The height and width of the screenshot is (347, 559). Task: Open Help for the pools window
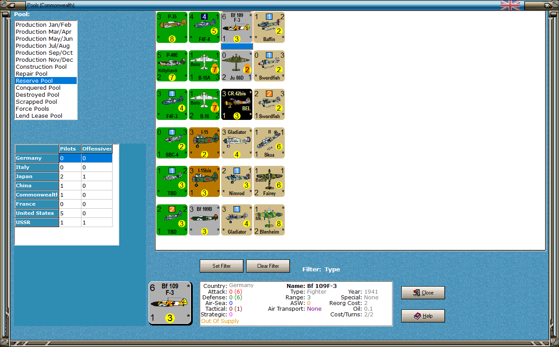point(423,316)
